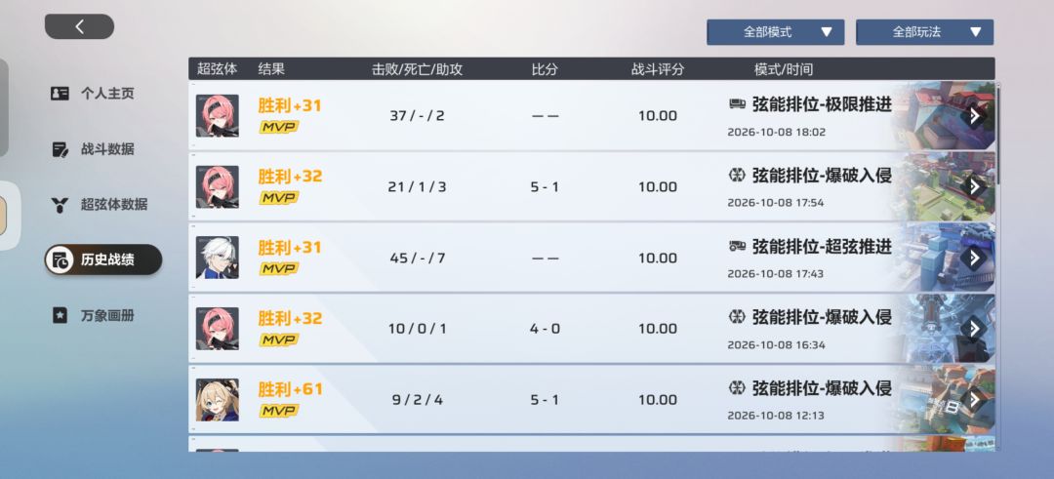Click 弦能排位-爆破入侵 title at 12:13
1054x479 pixels.
tap(822, 388)
